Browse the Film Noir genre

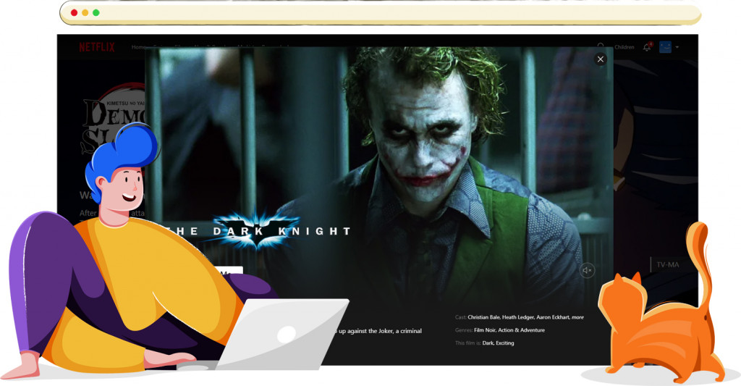point(485,330)
